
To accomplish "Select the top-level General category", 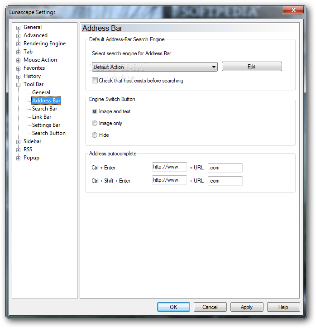I will [x=33, y=27].
